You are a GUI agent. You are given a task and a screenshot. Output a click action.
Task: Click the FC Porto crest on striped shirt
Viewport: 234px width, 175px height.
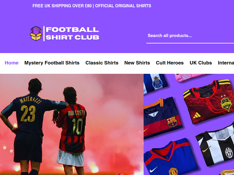coord(157,82)
